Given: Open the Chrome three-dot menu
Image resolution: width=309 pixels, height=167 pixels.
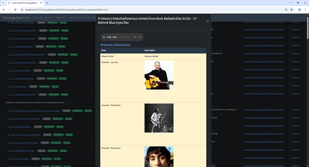Looking at the screenshot, I should [x=305, y=10].
